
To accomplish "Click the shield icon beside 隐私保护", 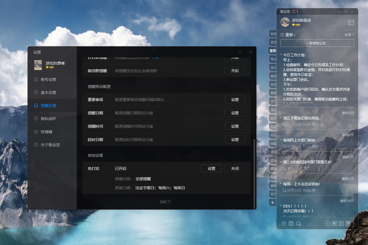I will tap(36, 118).
